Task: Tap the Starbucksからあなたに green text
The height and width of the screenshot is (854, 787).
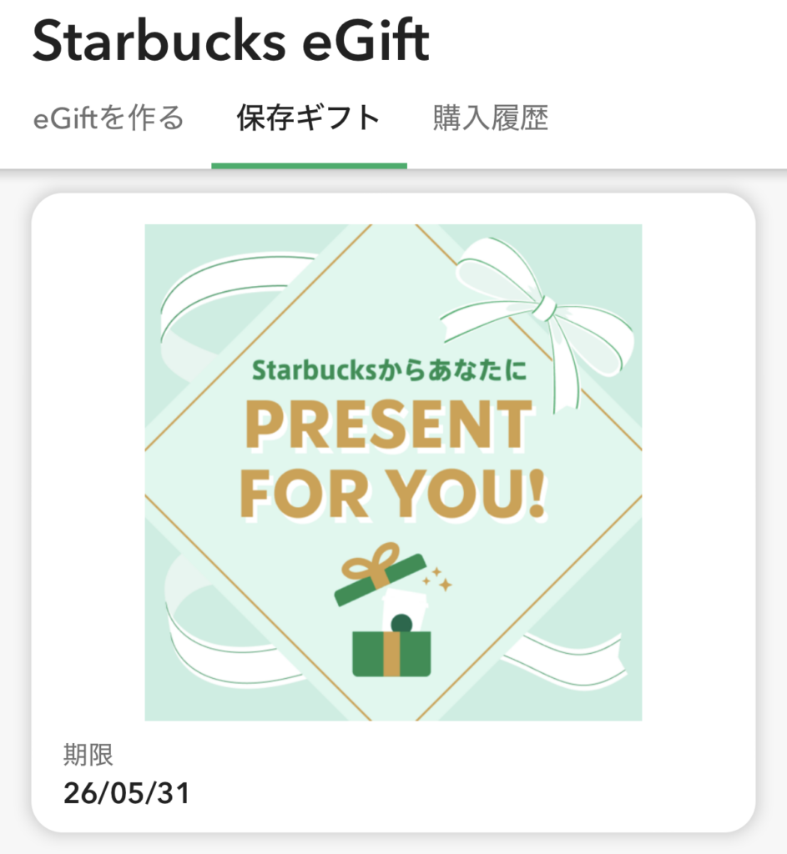Action: pos(390,371)
